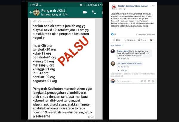Open Pengarah JKNJ profile picture
The width and height of the screenshot is (179, 122).
coord(36,12)
